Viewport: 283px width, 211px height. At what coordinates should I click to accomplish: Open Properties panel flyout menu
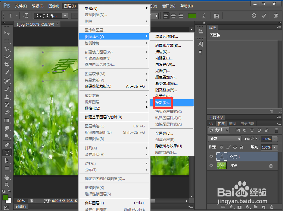click(279, 27)
